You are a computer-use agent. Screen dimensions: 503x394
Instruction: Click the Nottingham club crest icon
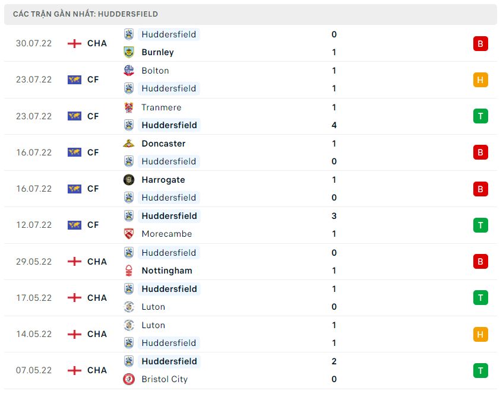[129, 271]
